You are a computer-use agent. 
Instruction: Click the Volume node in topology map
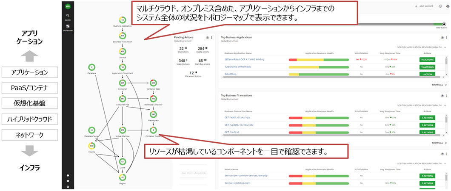click(x=92, y=146)
